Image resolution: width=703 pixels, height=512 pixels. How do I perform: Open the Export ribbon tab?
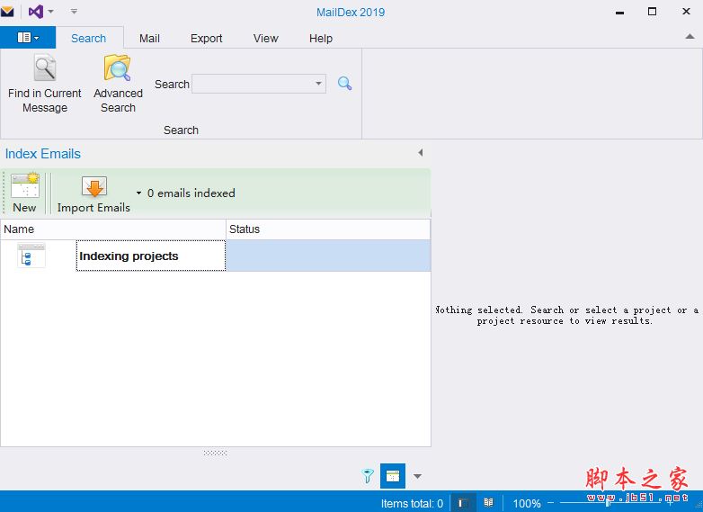pos(206,39)
